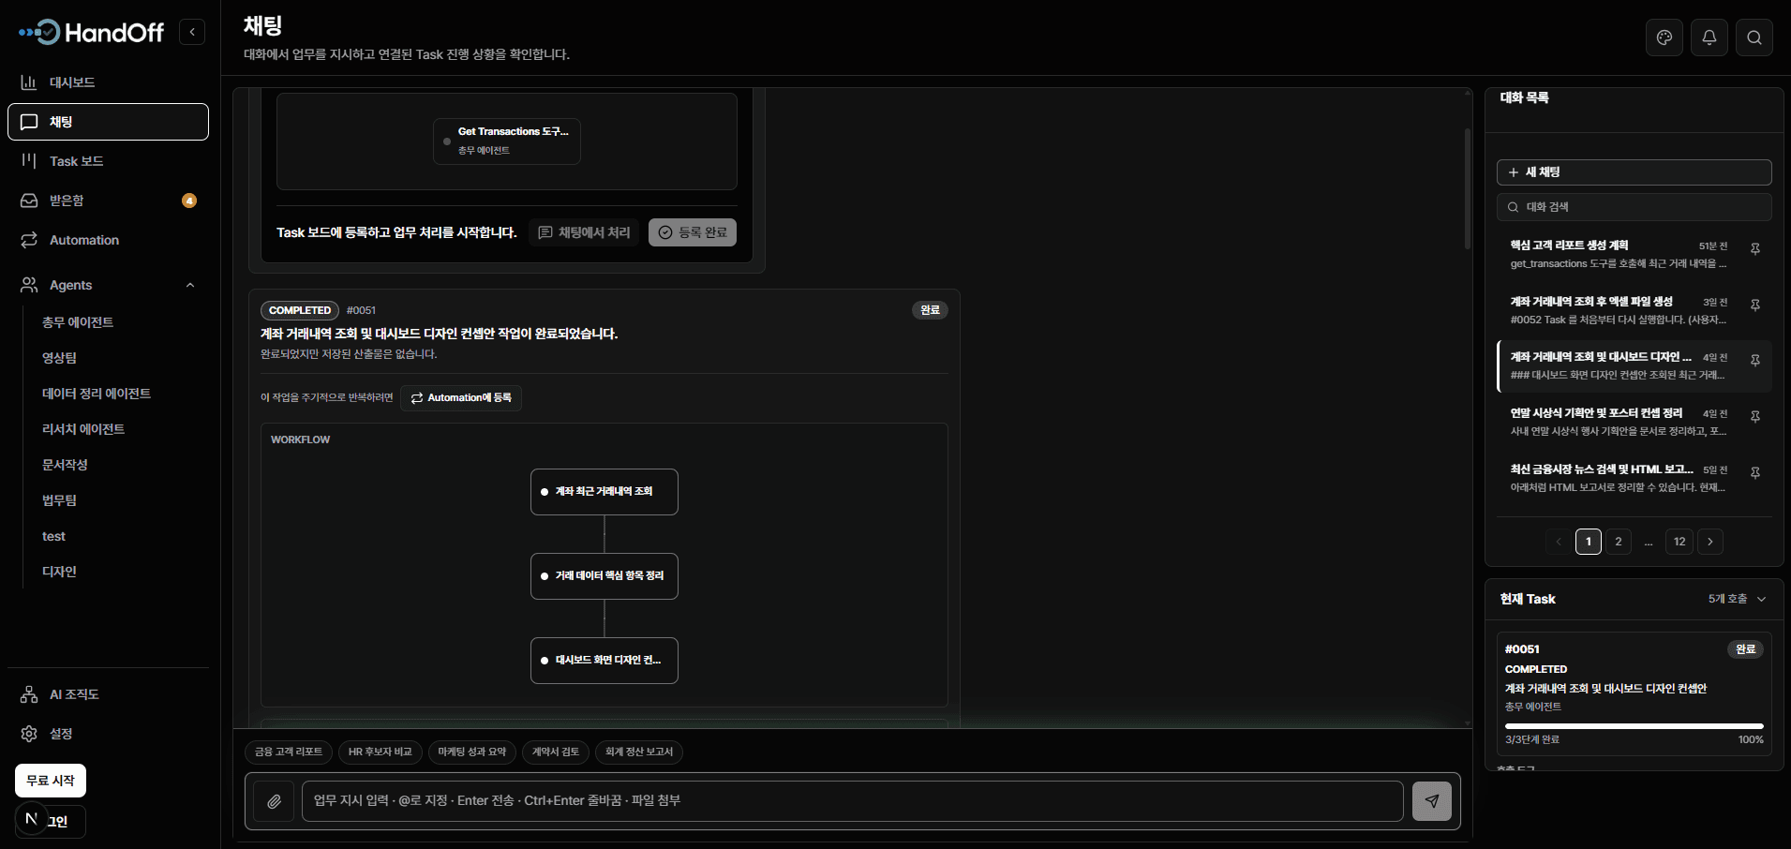Click the COMPLETED status badge of #0051 message

click(x=300, y=310)
